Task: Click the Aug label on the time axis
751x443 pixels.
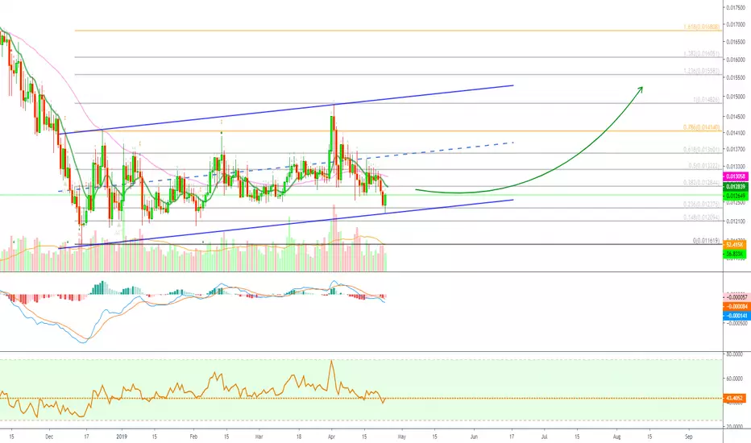Action: pos(617,437)
